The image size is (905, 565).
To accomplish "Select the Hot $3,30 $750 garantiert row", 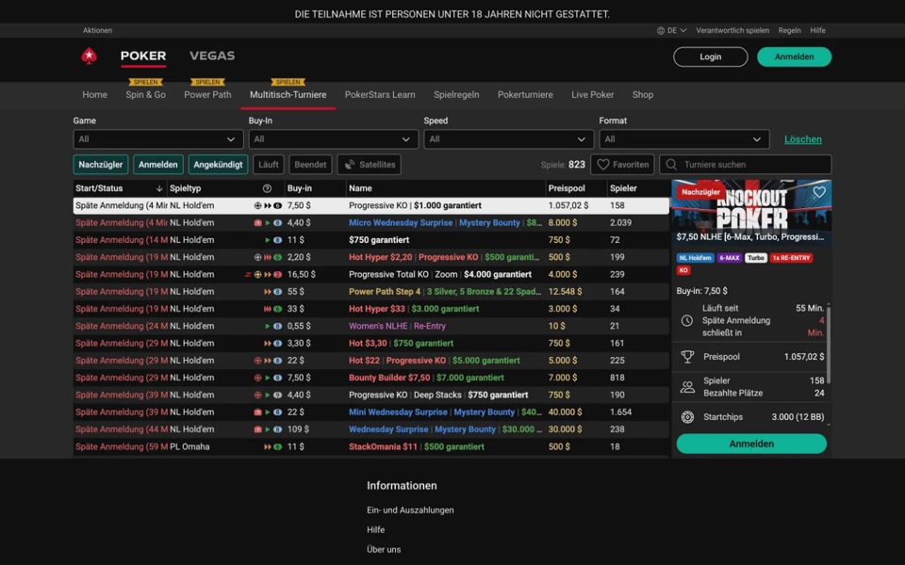I will pos(371,344).
